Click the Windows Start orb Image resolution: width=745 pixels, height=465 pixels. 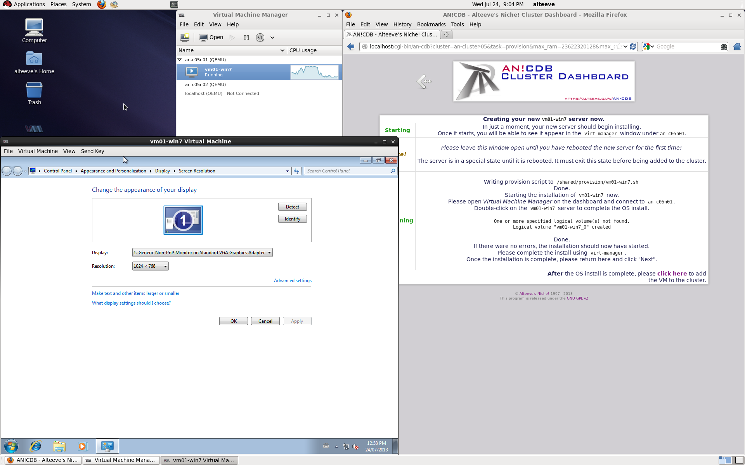click(11, 446)
